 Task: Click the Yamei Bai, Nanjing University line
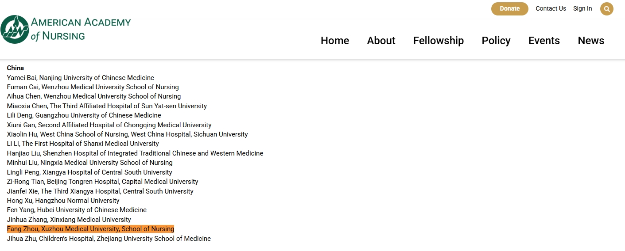coord(81,78)
